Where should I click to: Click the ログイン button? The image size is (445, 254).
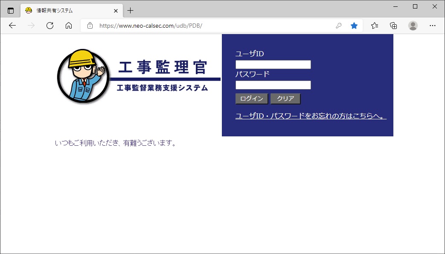click(x=252, y=98)
